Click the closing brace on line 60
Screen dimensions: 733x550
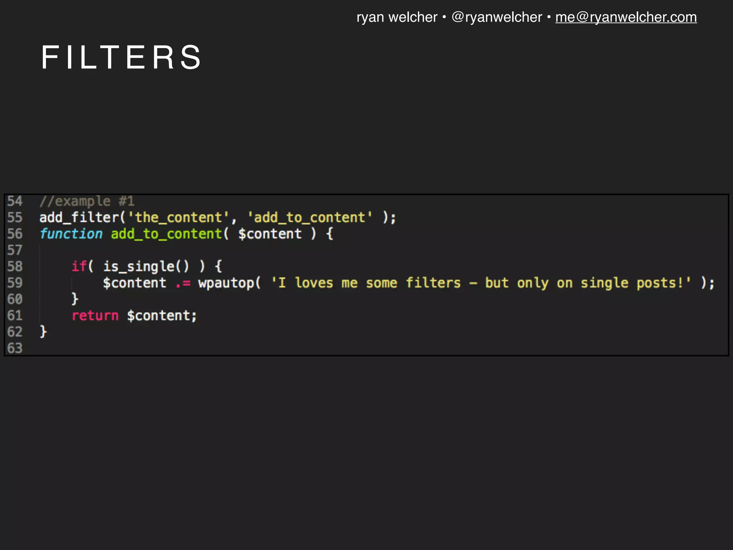[x=75, y=299]
